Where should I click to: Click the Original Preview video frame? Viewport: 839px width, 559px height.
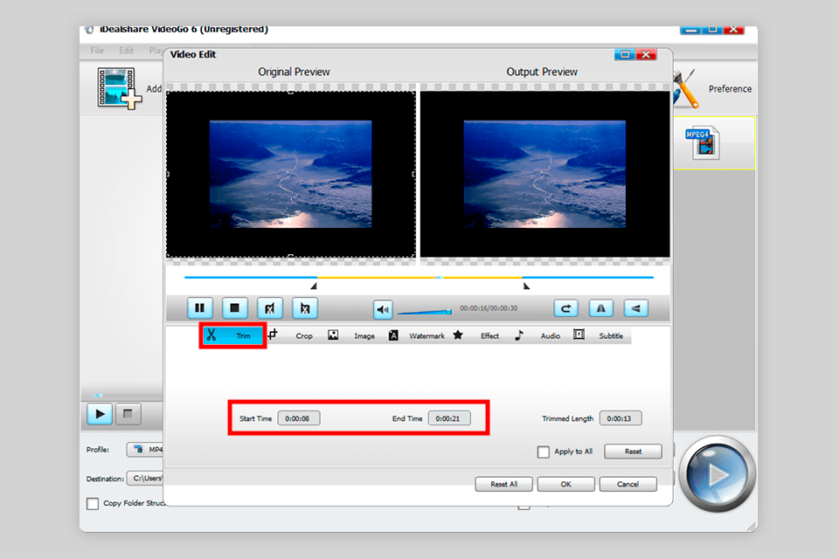pos(290,174)
